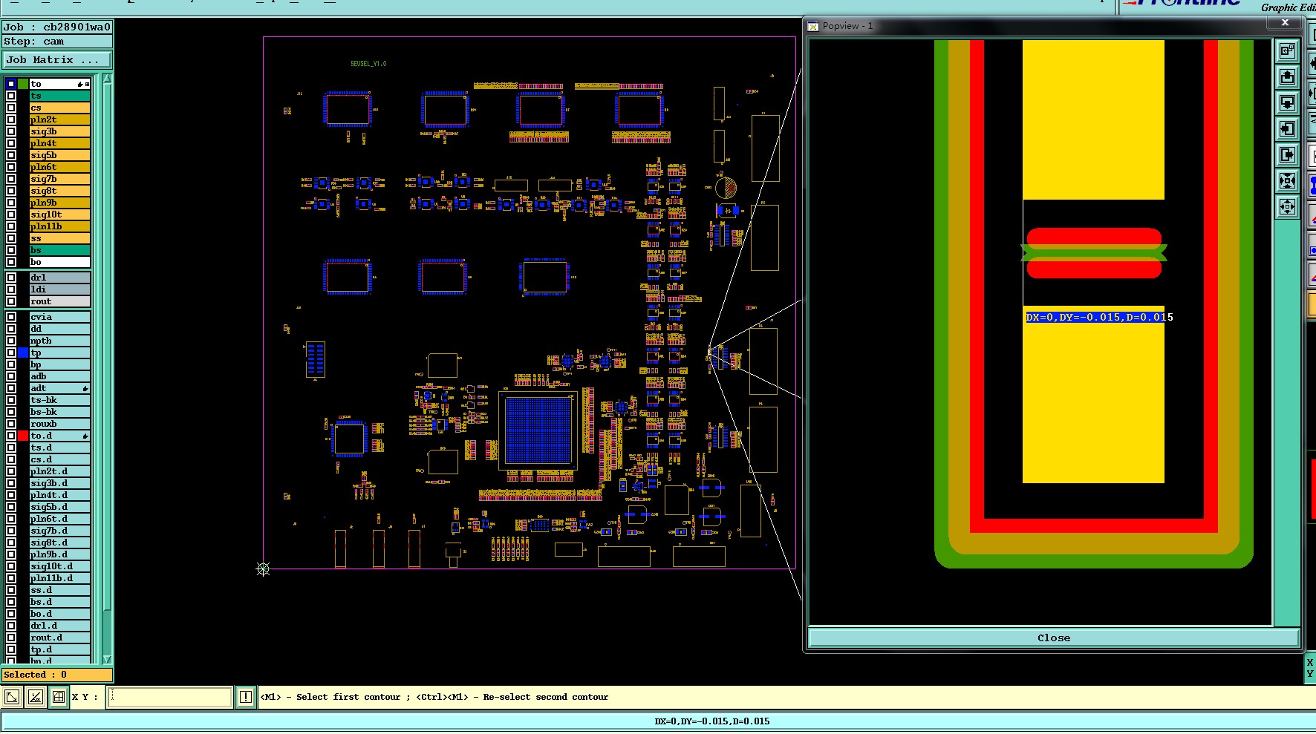Click the layer list scrollbar up arrow

(107, 79)
